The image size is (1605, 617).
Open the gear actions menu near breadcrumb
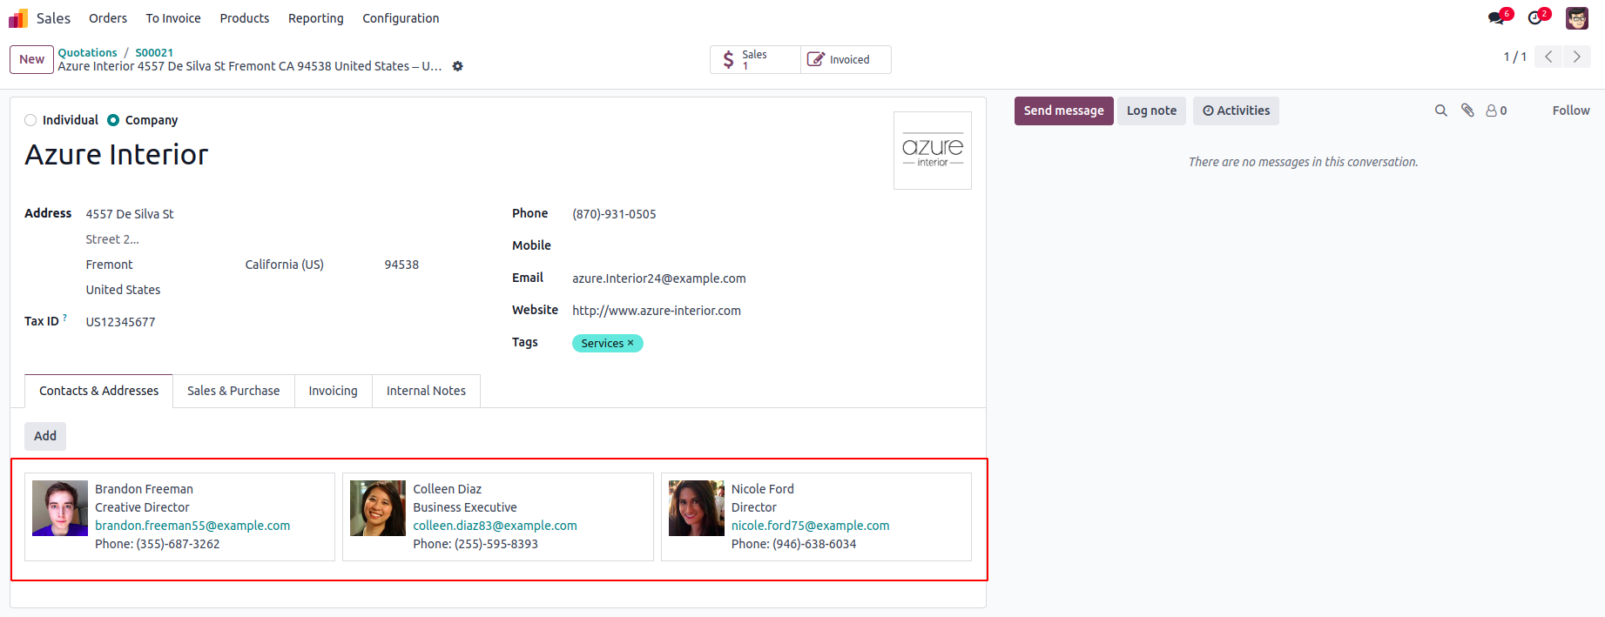point(458,66)
